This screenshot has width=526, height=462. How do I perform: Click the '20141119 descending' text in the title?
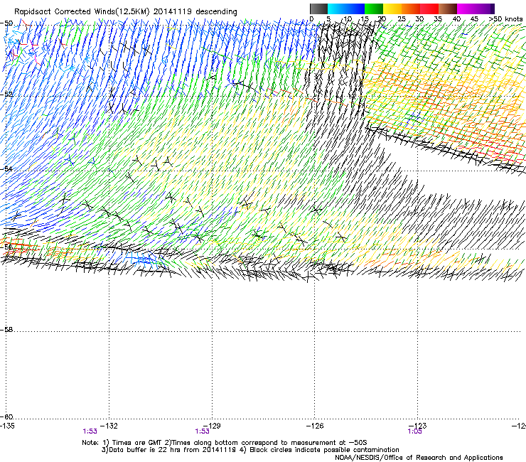195,12
